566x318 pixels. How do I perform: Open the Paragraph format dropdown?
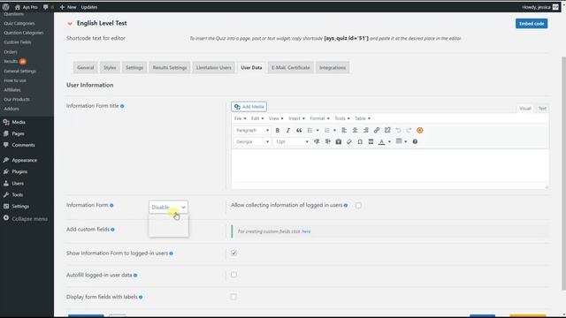(x=252, y=130)
